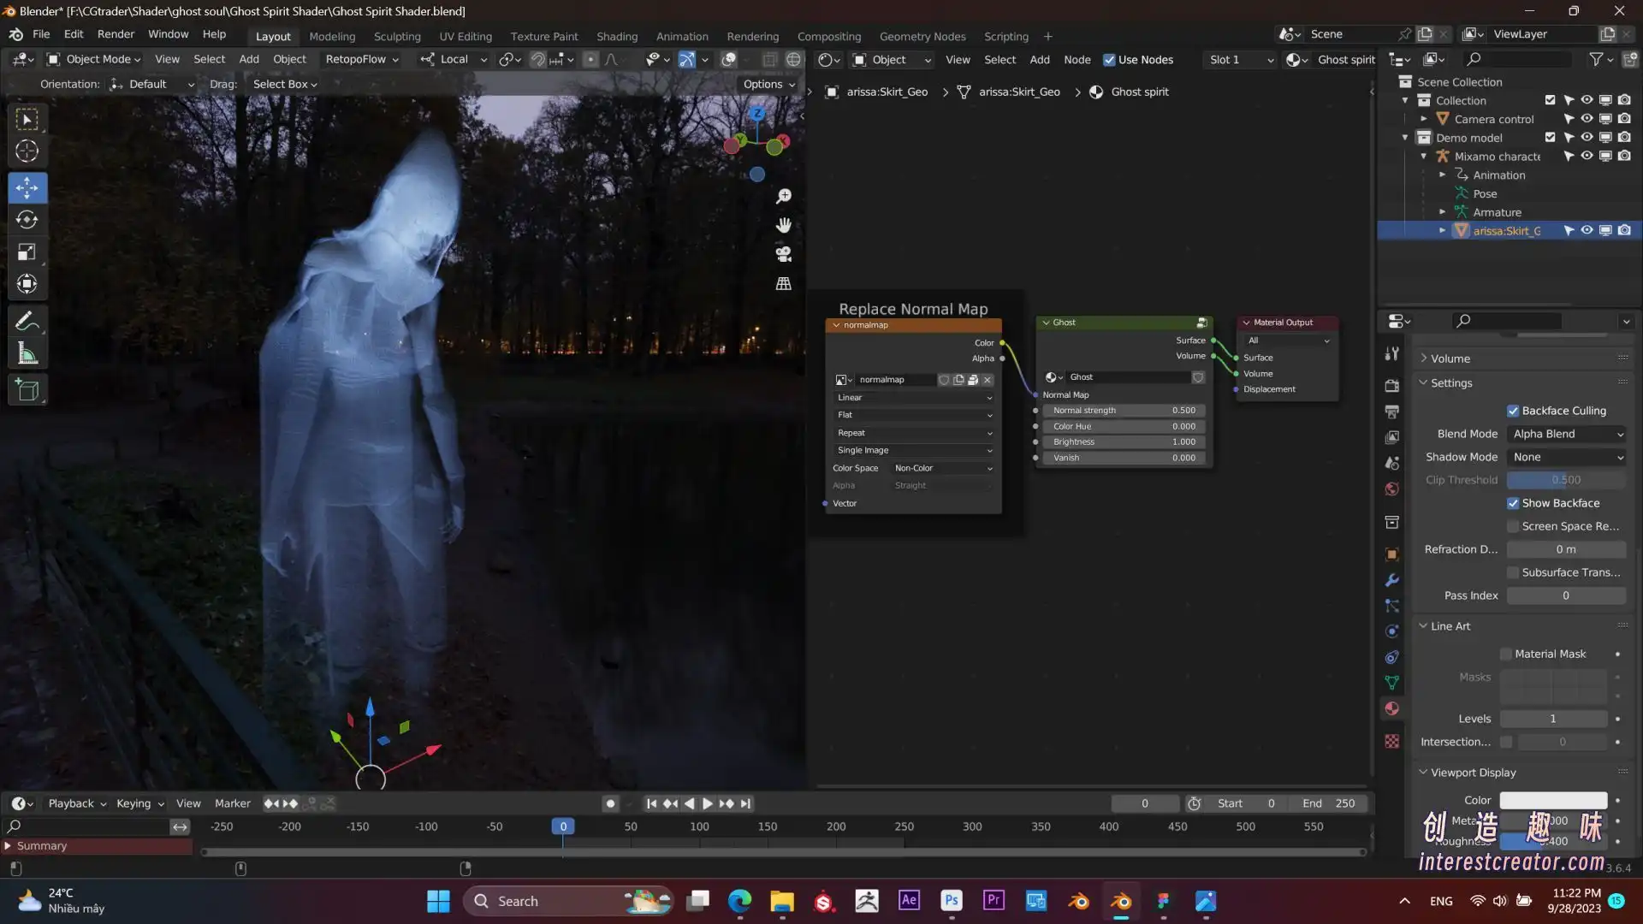Disable Backface Culling checkbox
Screen dimensions: 1643x924
click(x=1513, y=411)
